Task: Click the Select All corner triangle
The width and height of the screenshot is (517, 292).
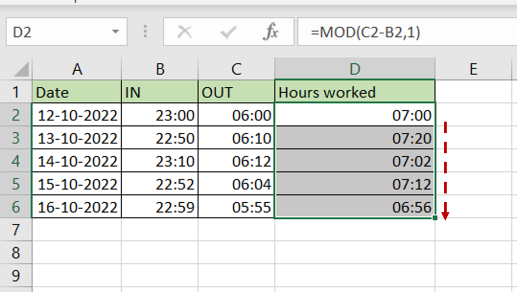Action: (x=20, y=69)
